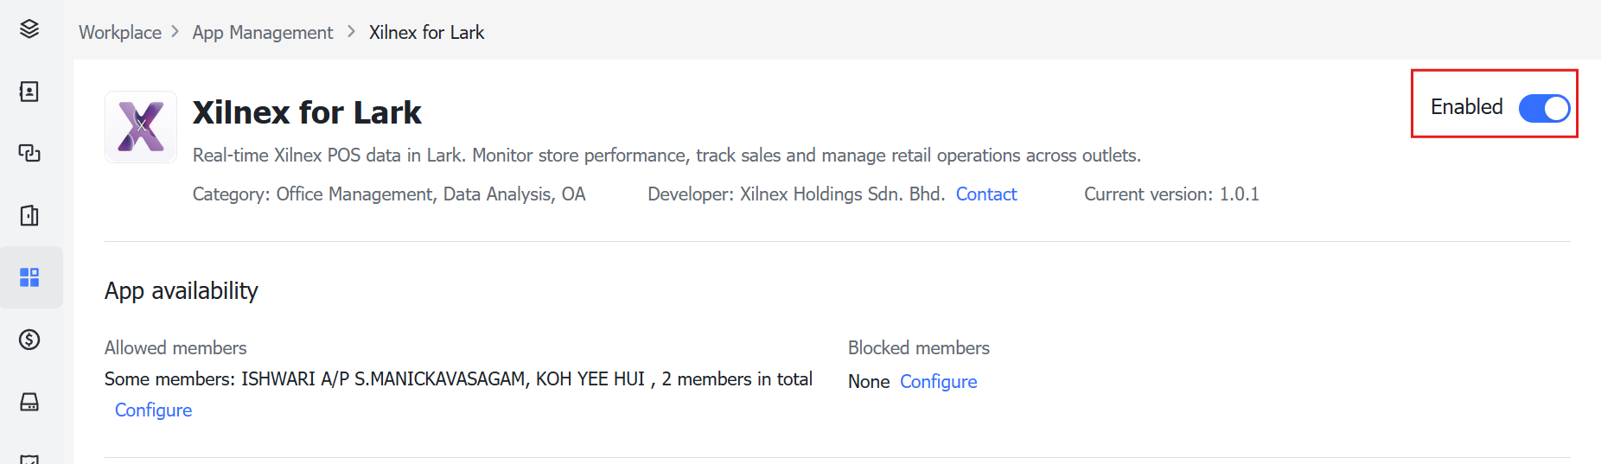Open the stacked layers sidebar icon
The image size is (1601, 464).
click(x=29, y=29)
